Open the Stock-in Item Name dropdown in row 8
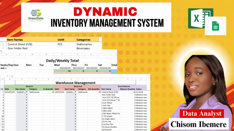Viewport: 234px width, 131px height. click(x=27, y=111)
